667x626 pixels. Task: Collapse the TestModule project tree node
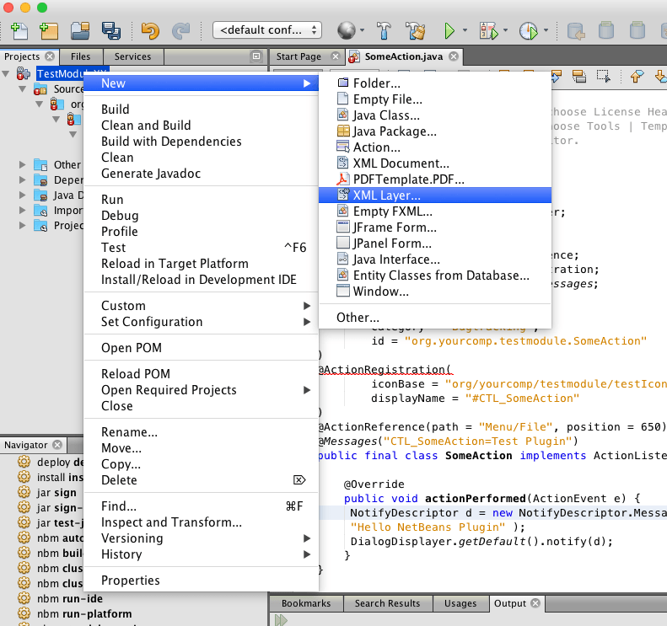click(8, 73)
